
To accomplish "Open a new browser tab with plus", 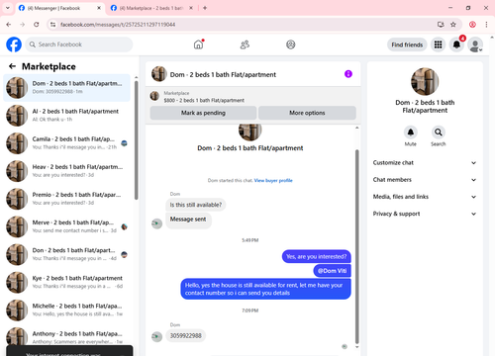I will click(205, 8).
